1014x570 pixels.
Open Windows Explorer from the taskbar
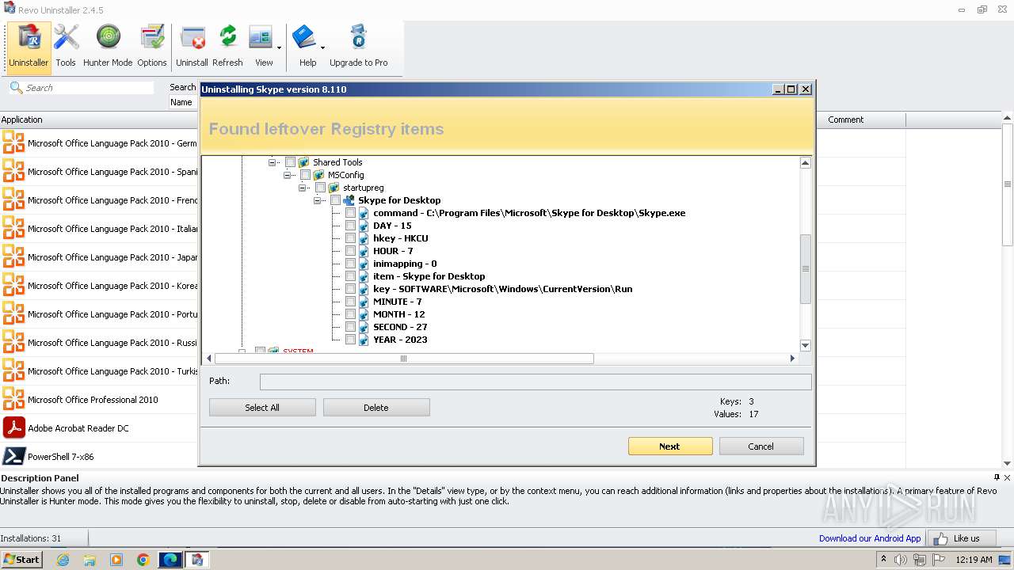coord(90,560)
